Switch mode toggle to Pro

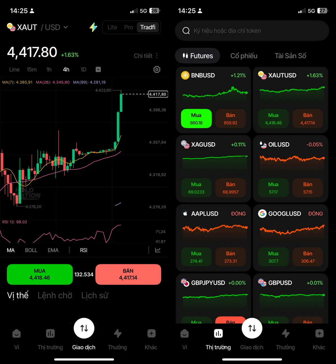pyautogui.click(x=129, y=27)
